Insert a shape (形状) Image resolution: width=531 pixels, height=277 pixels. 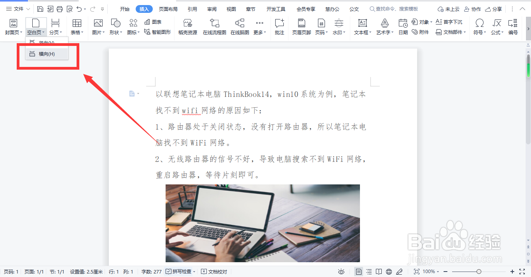pyautogui.click(x=115, y=27)
